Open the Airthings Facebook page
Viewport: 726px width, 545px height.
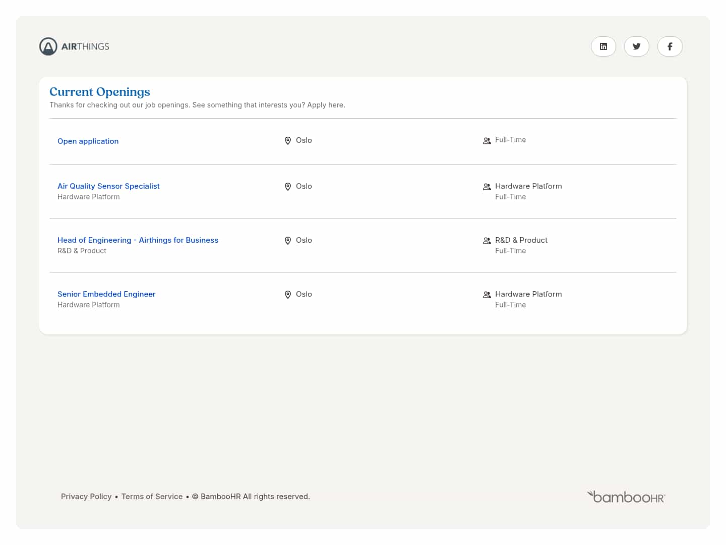[x=670, y=46]
